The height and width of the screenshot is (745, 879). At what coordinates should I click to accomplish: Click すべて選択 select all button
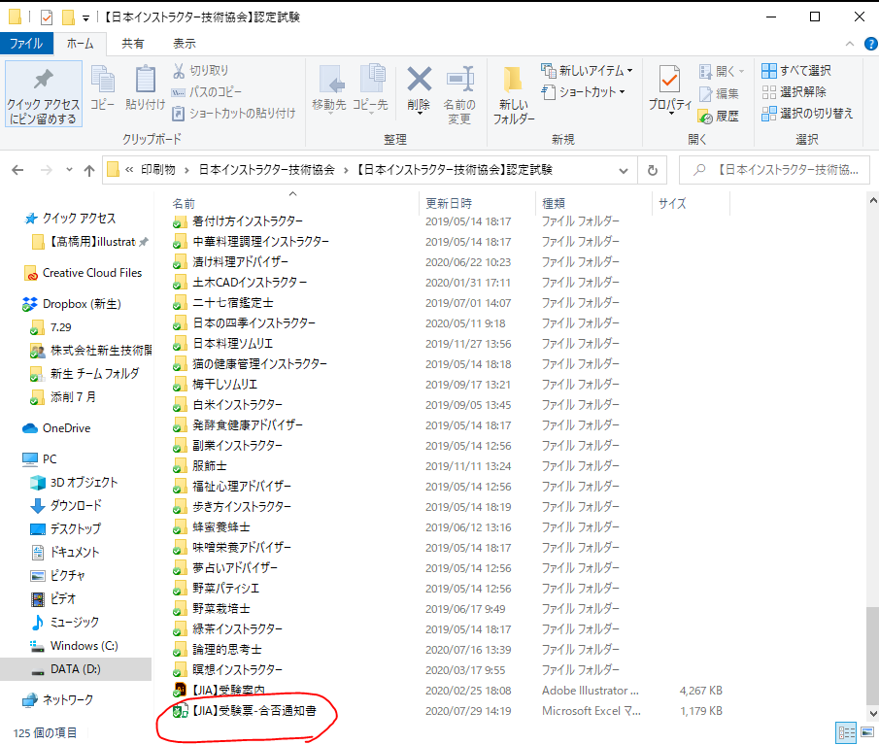point(796,71)
